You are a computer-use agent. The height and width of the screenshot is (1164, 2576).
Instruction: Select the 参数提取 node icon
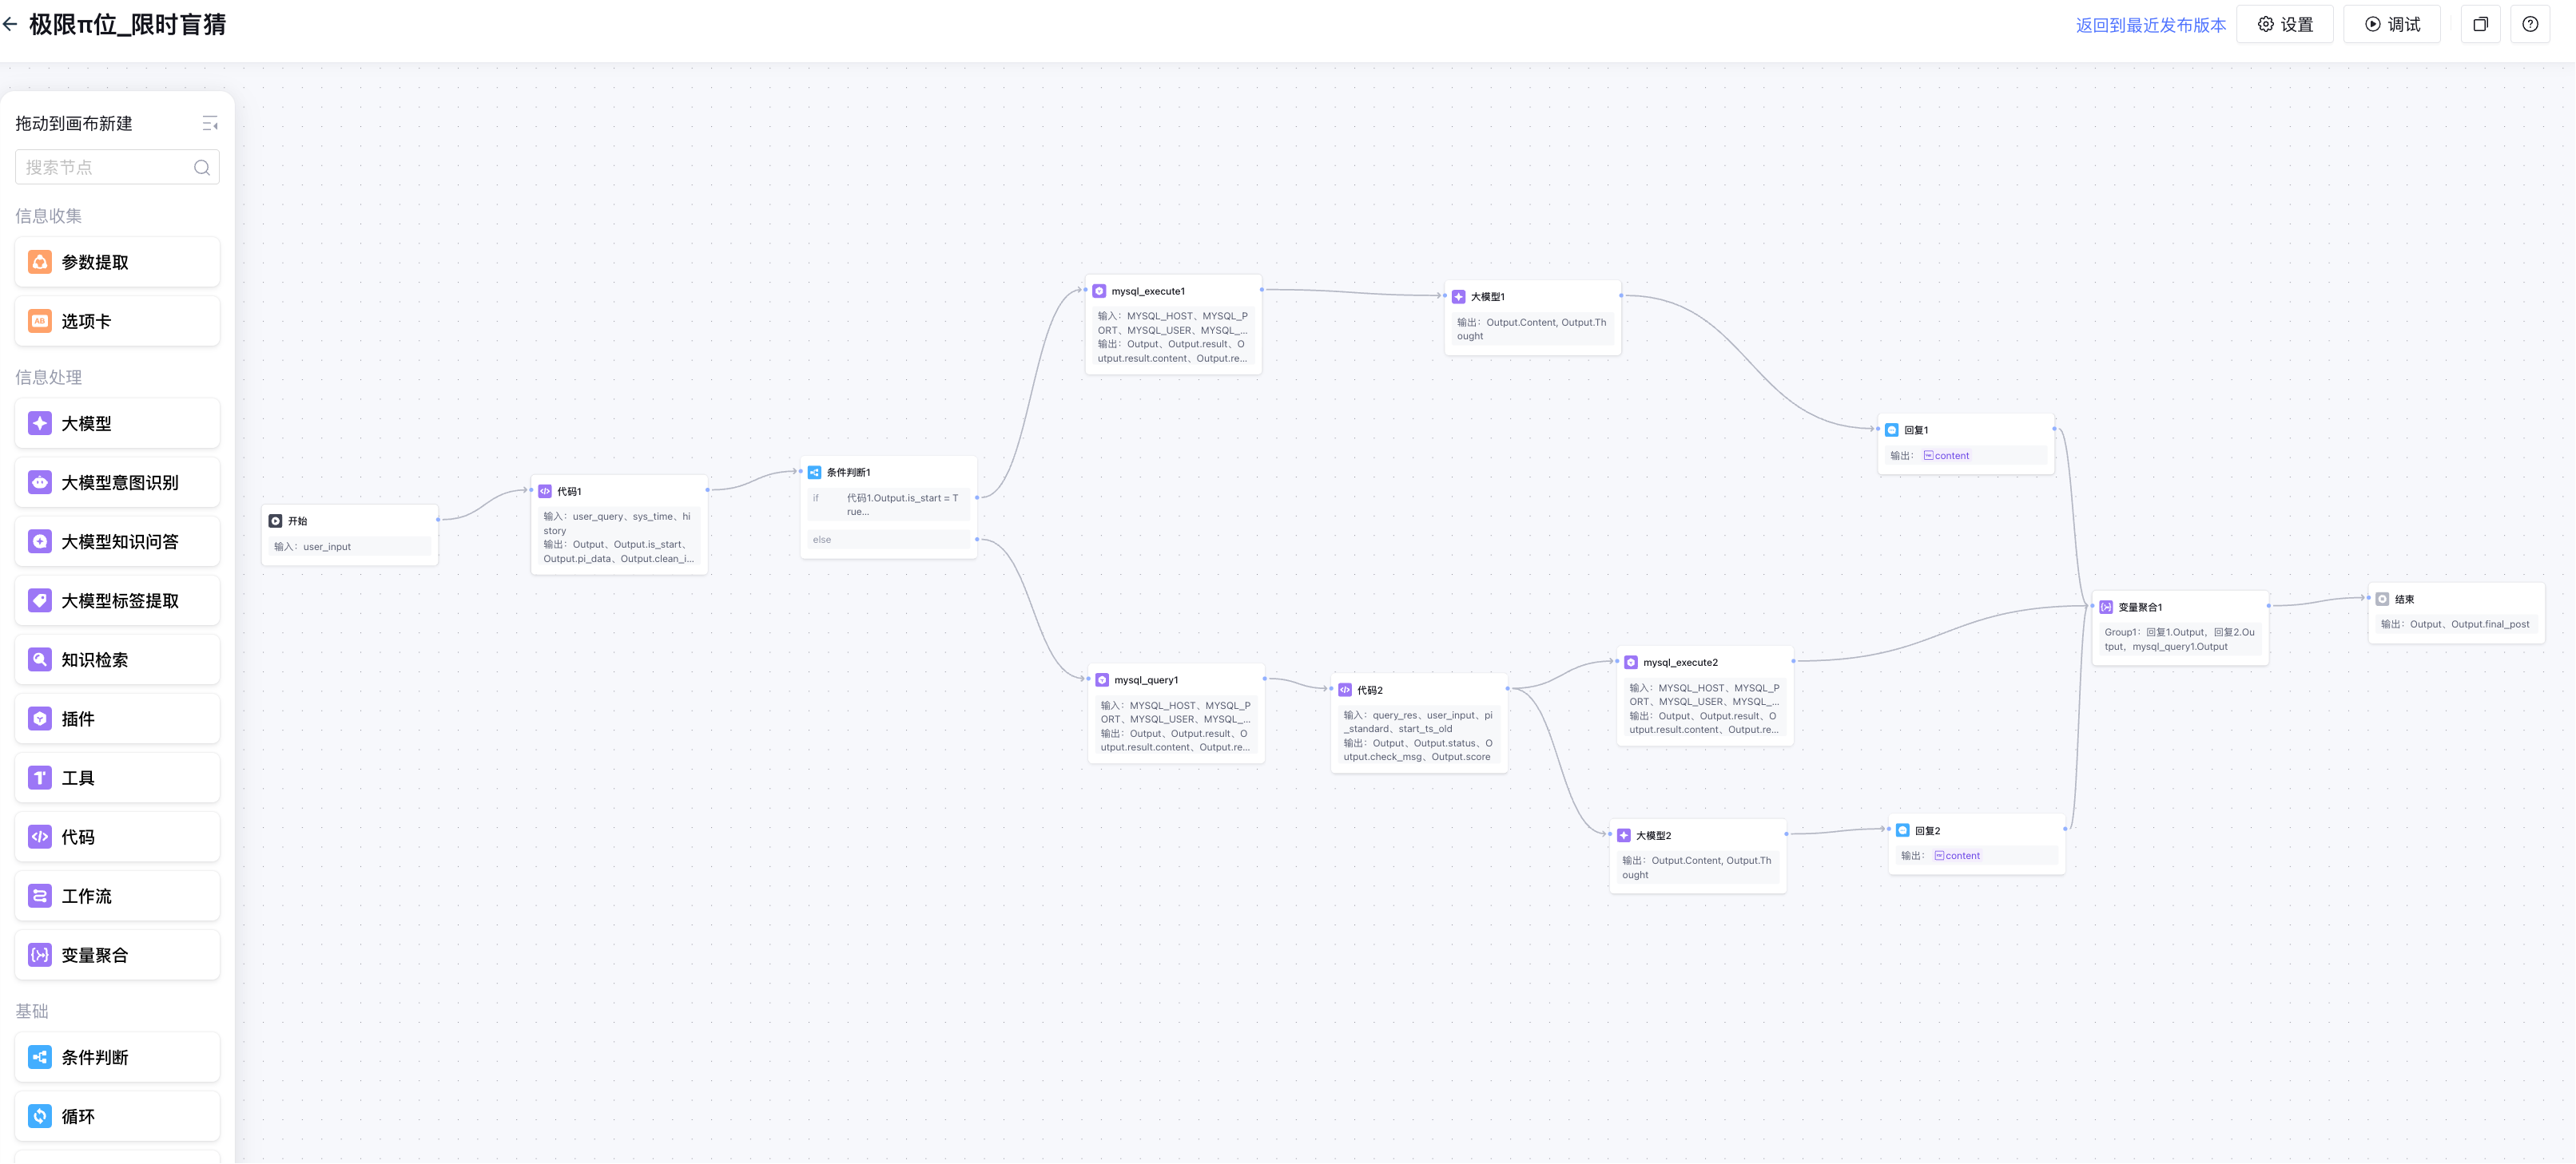(40, 262)
